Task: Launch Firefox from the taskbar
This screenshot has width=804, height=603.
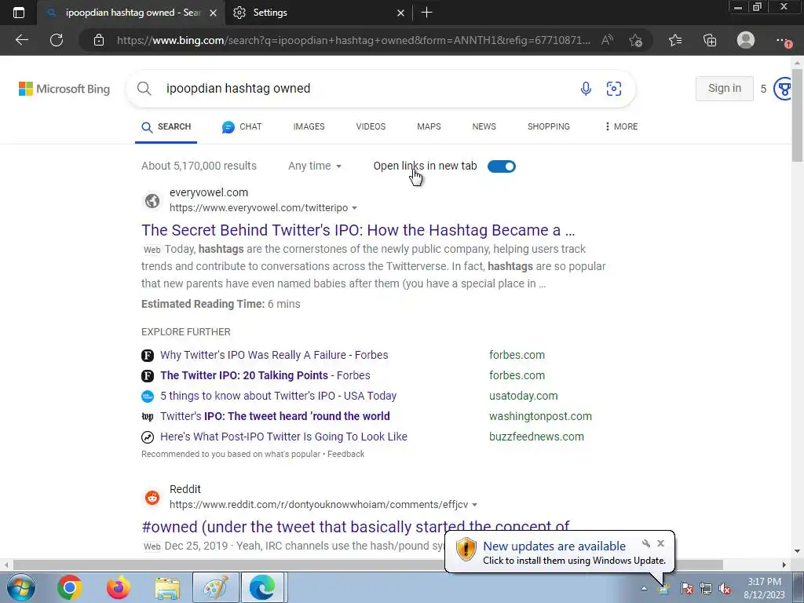Action: tap(118, 587)
